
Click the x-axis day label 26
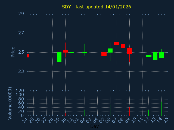click(x=38, y=120)
